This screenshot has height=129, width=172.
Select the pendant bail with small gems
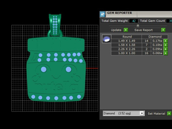click(x=55, y=25)
